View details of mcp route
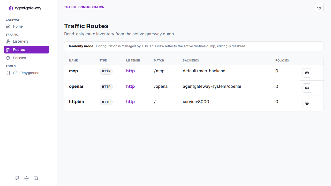The height and width of the screenshot is (186, 331). pos(307,73)
